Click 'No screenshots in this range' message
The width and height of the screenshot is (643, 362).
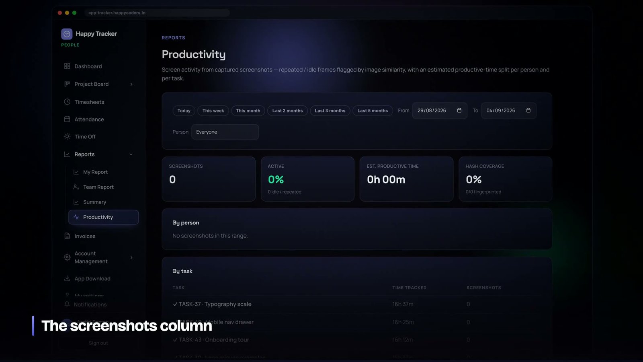210,236
